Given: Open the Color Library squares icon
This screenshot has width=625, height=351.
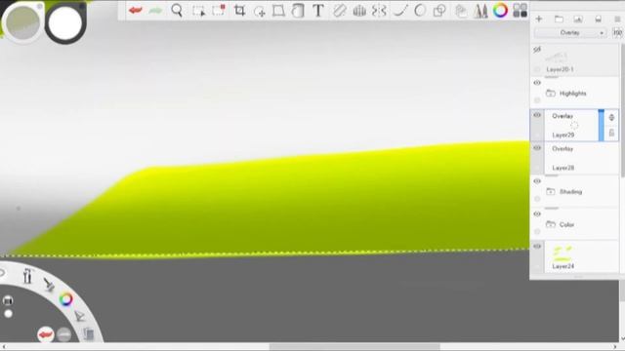Looking at the screenshot, I should pos(520,11).
